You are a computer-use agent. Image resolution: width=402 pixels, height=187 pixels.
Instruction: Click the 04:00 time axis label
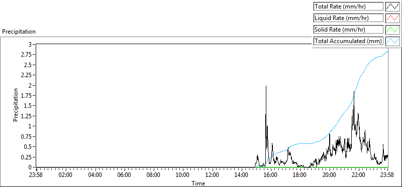(95, 175)
